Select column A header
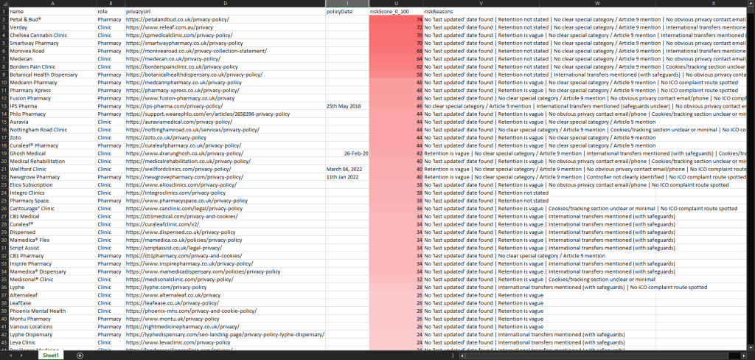This screenshot has height=360, width=755. pos(52,3)
